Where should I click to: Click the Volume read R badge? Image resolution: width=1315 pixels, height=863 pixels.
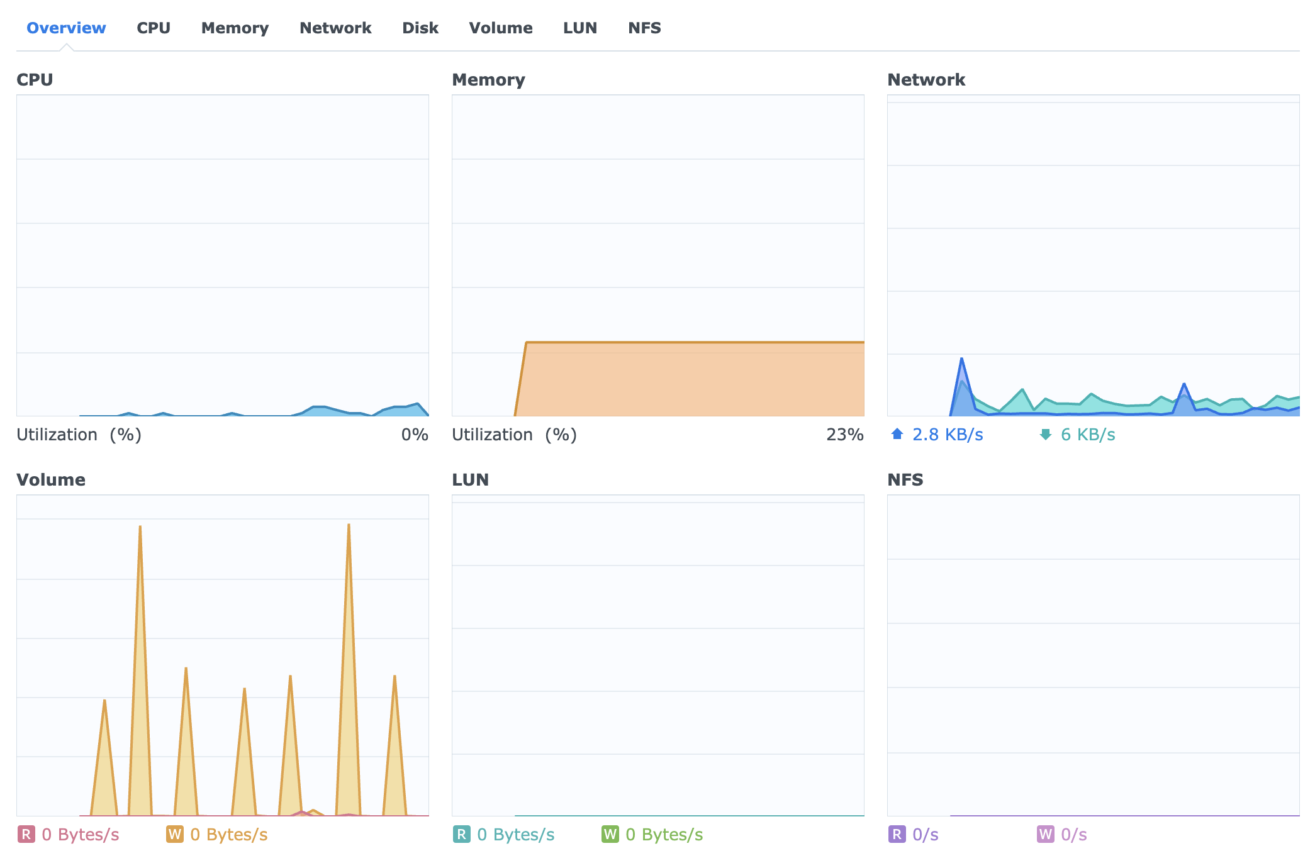point(26,834)
